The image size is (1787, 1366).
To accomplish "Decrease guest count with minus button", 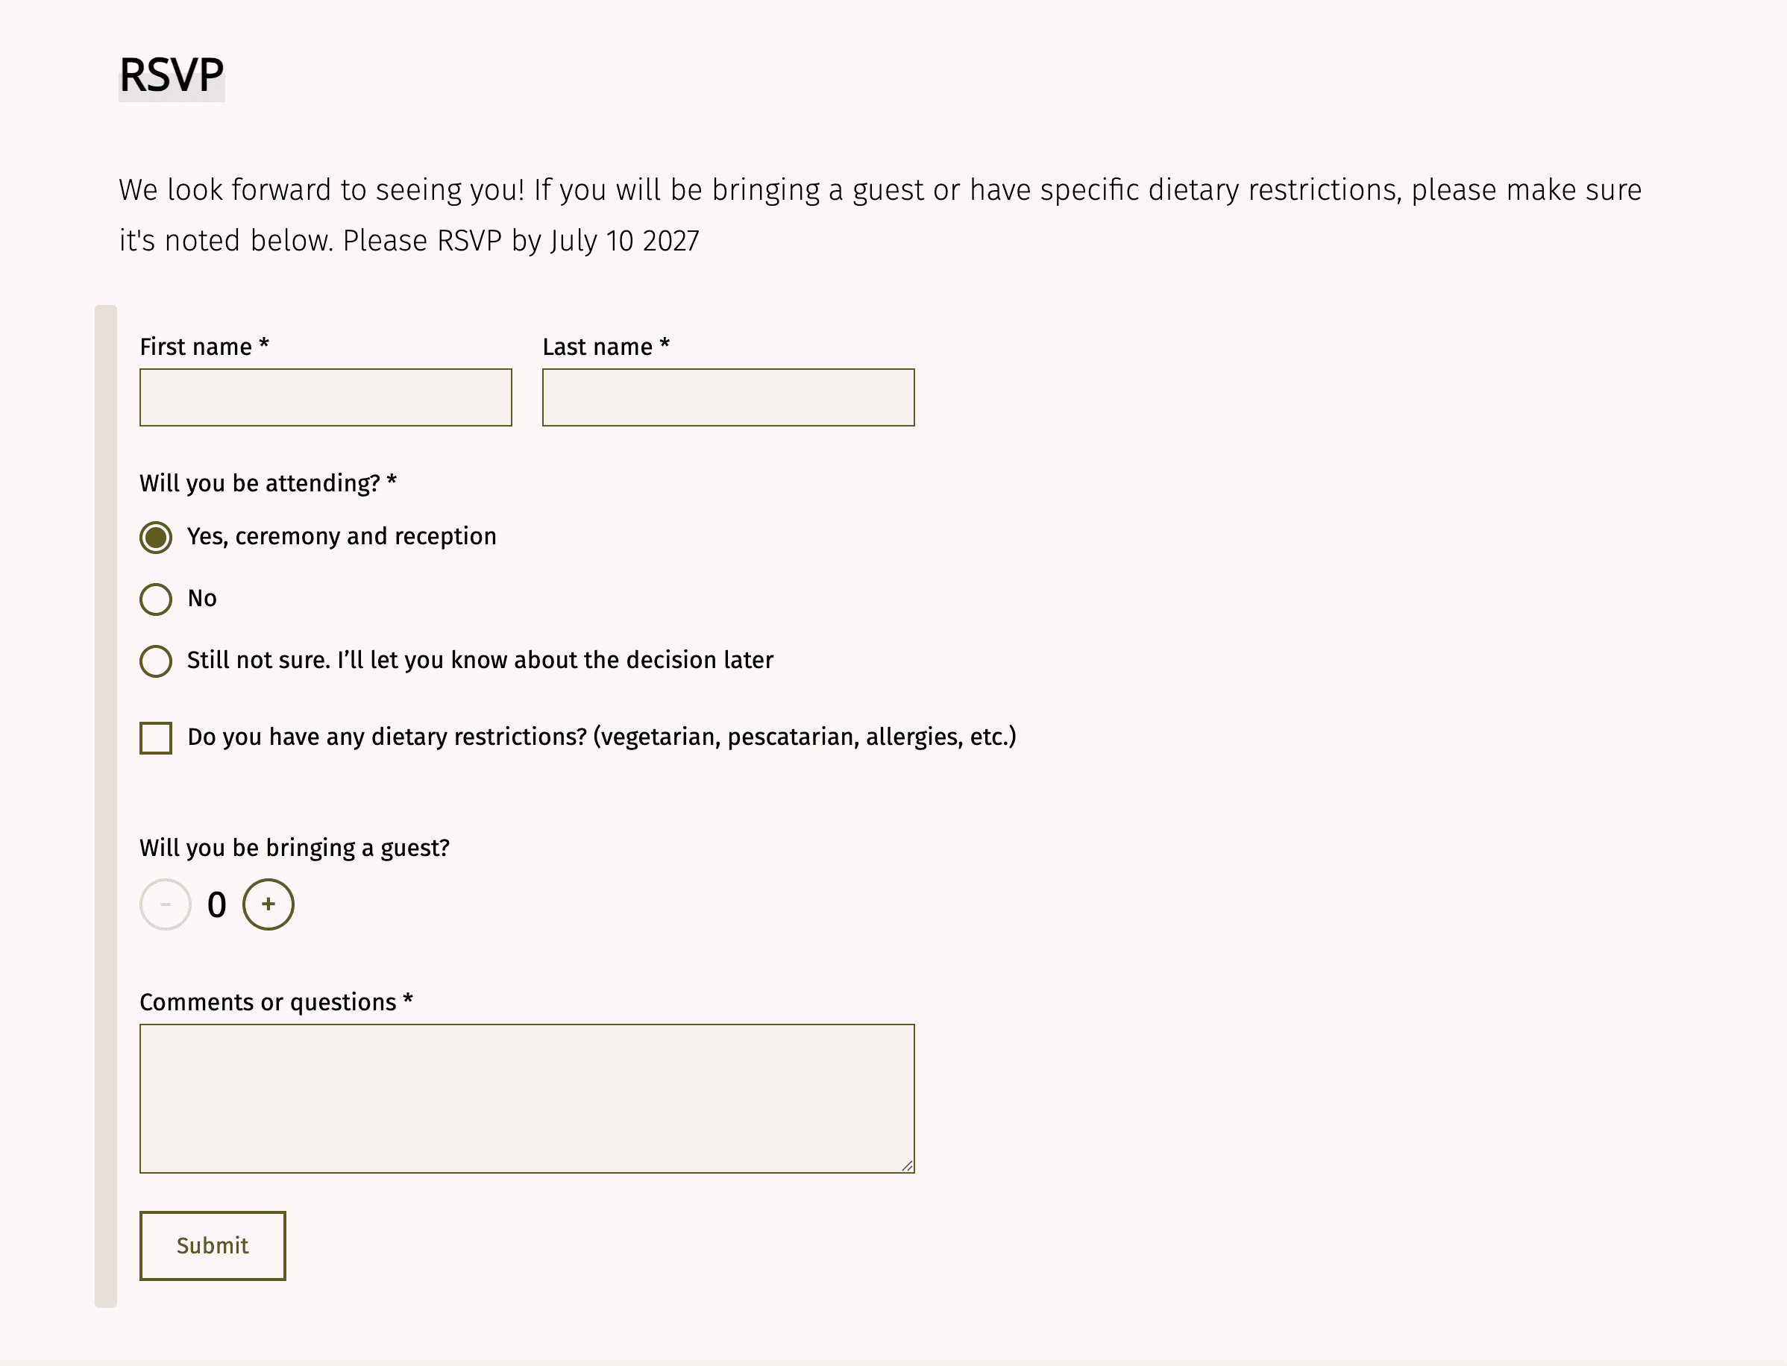I will 165,904.
